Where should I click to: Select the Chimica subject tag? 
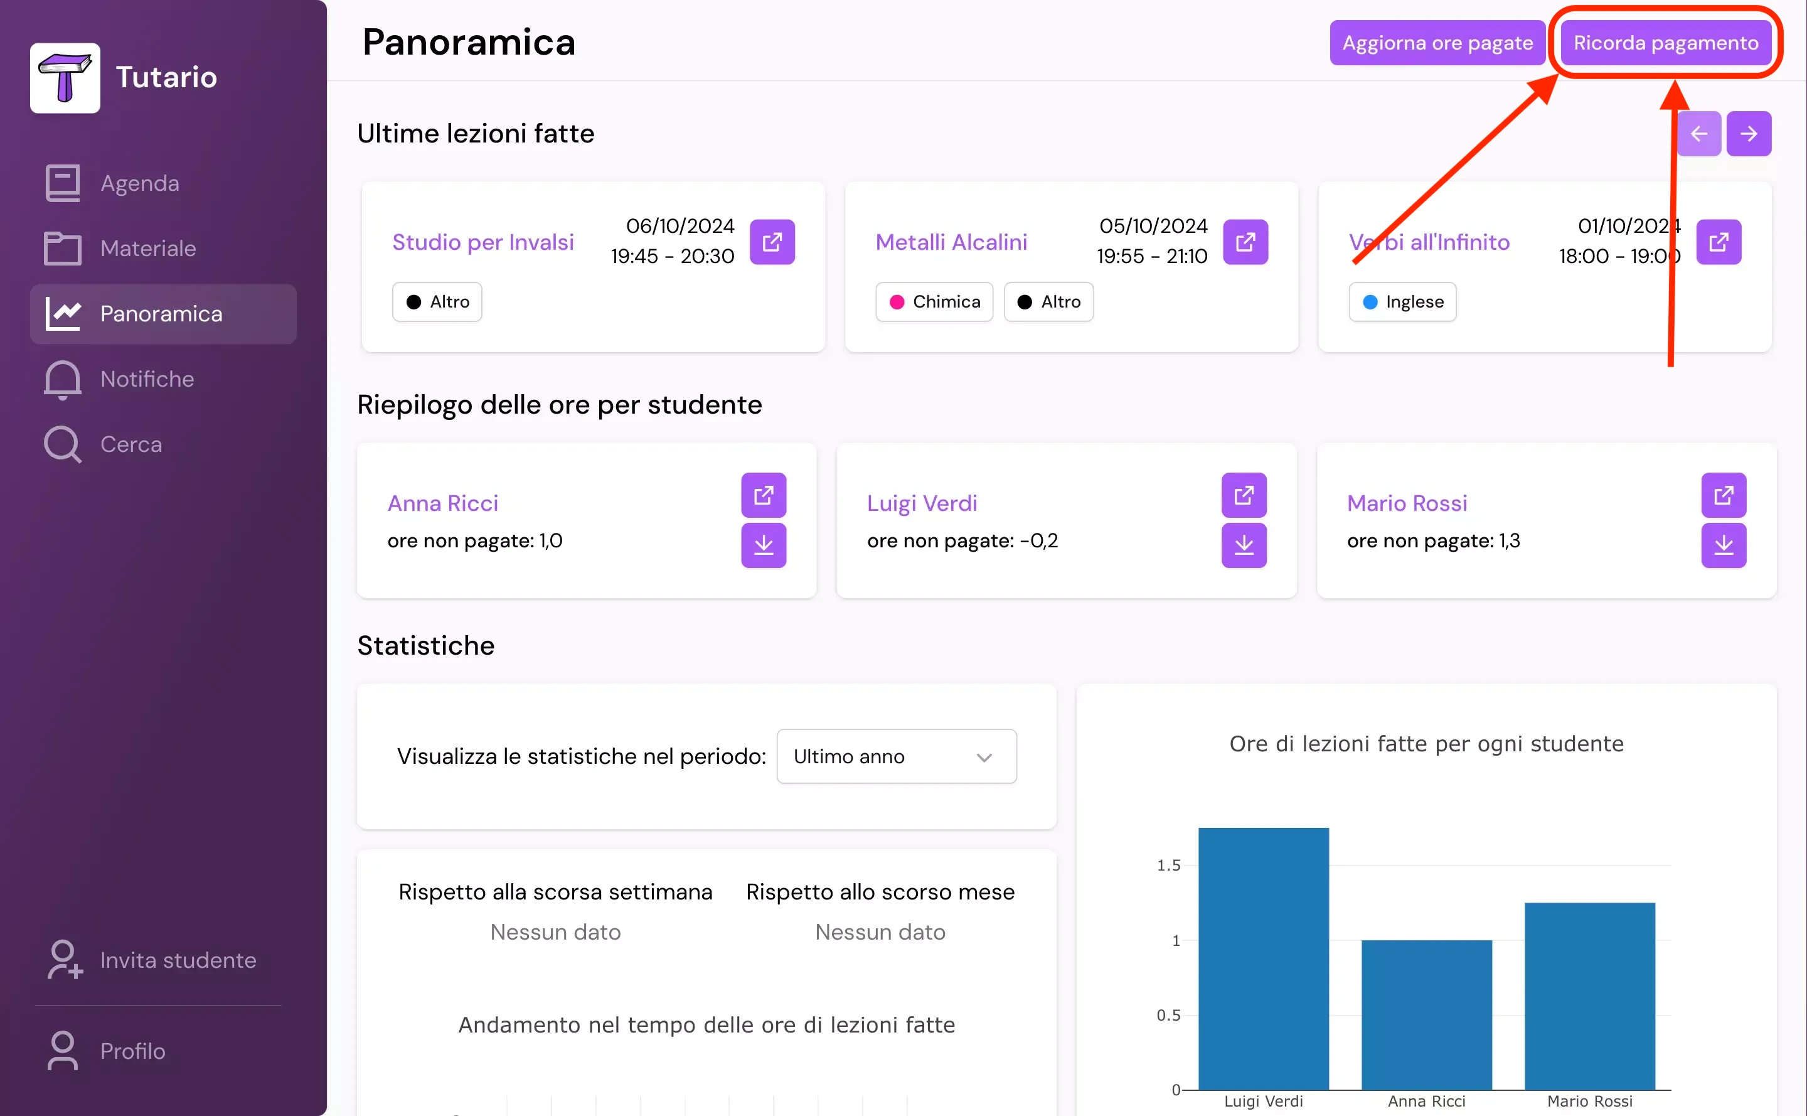click(x=934, y=302)
